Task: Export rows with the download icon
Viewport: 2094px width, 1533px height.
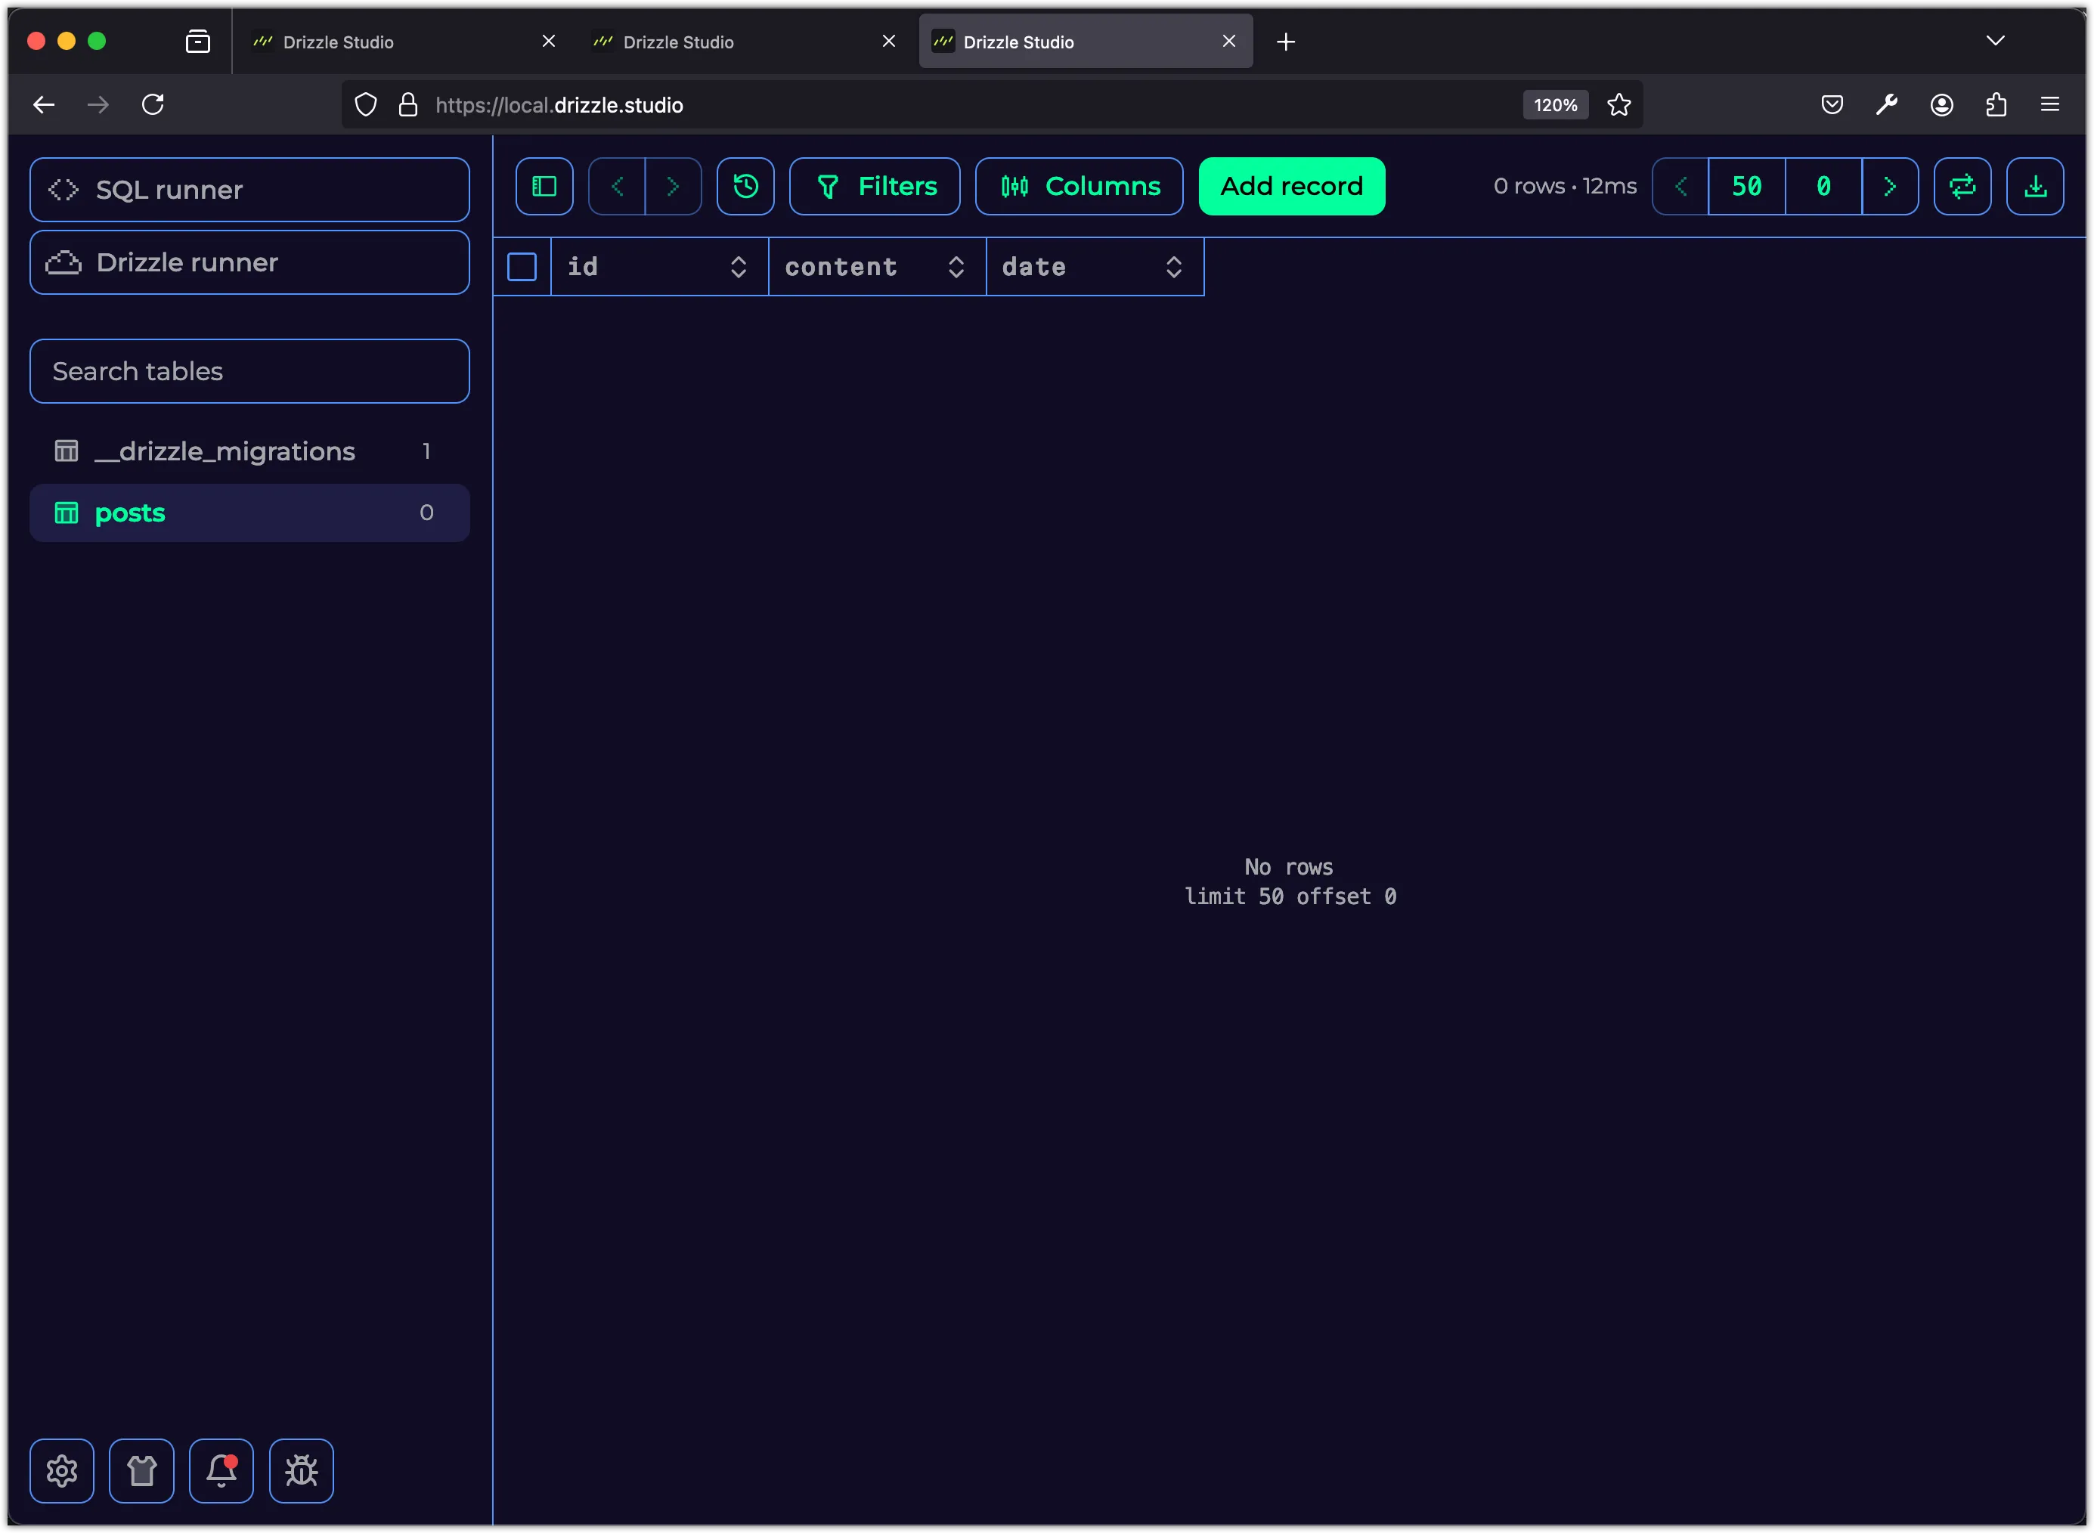Action: coord(2034,187)
